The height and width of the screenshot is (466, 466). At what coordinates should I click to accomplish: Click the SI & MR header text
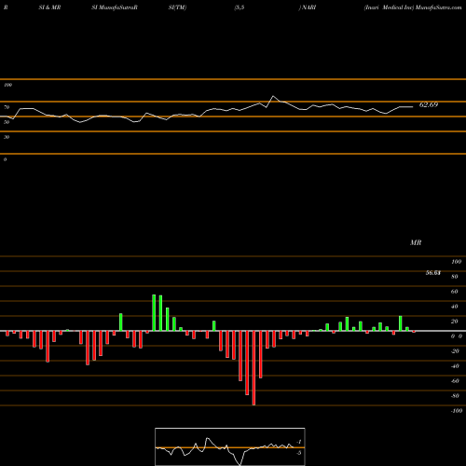click(49, 7)
